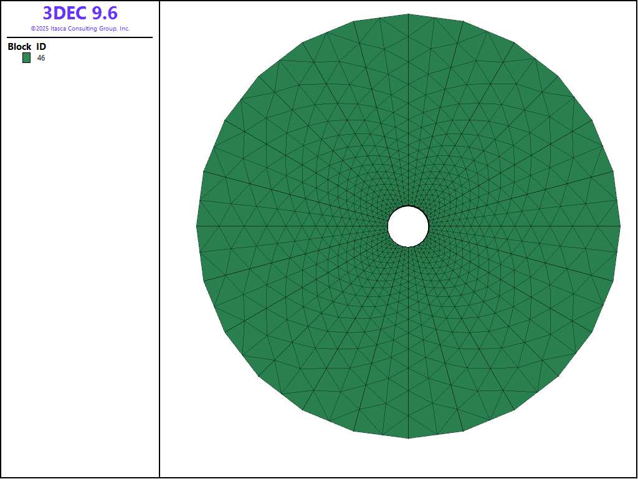Click the vertical border between legend and plot
The height and width of the screenshot is (479, 638).
coord(159,249)
